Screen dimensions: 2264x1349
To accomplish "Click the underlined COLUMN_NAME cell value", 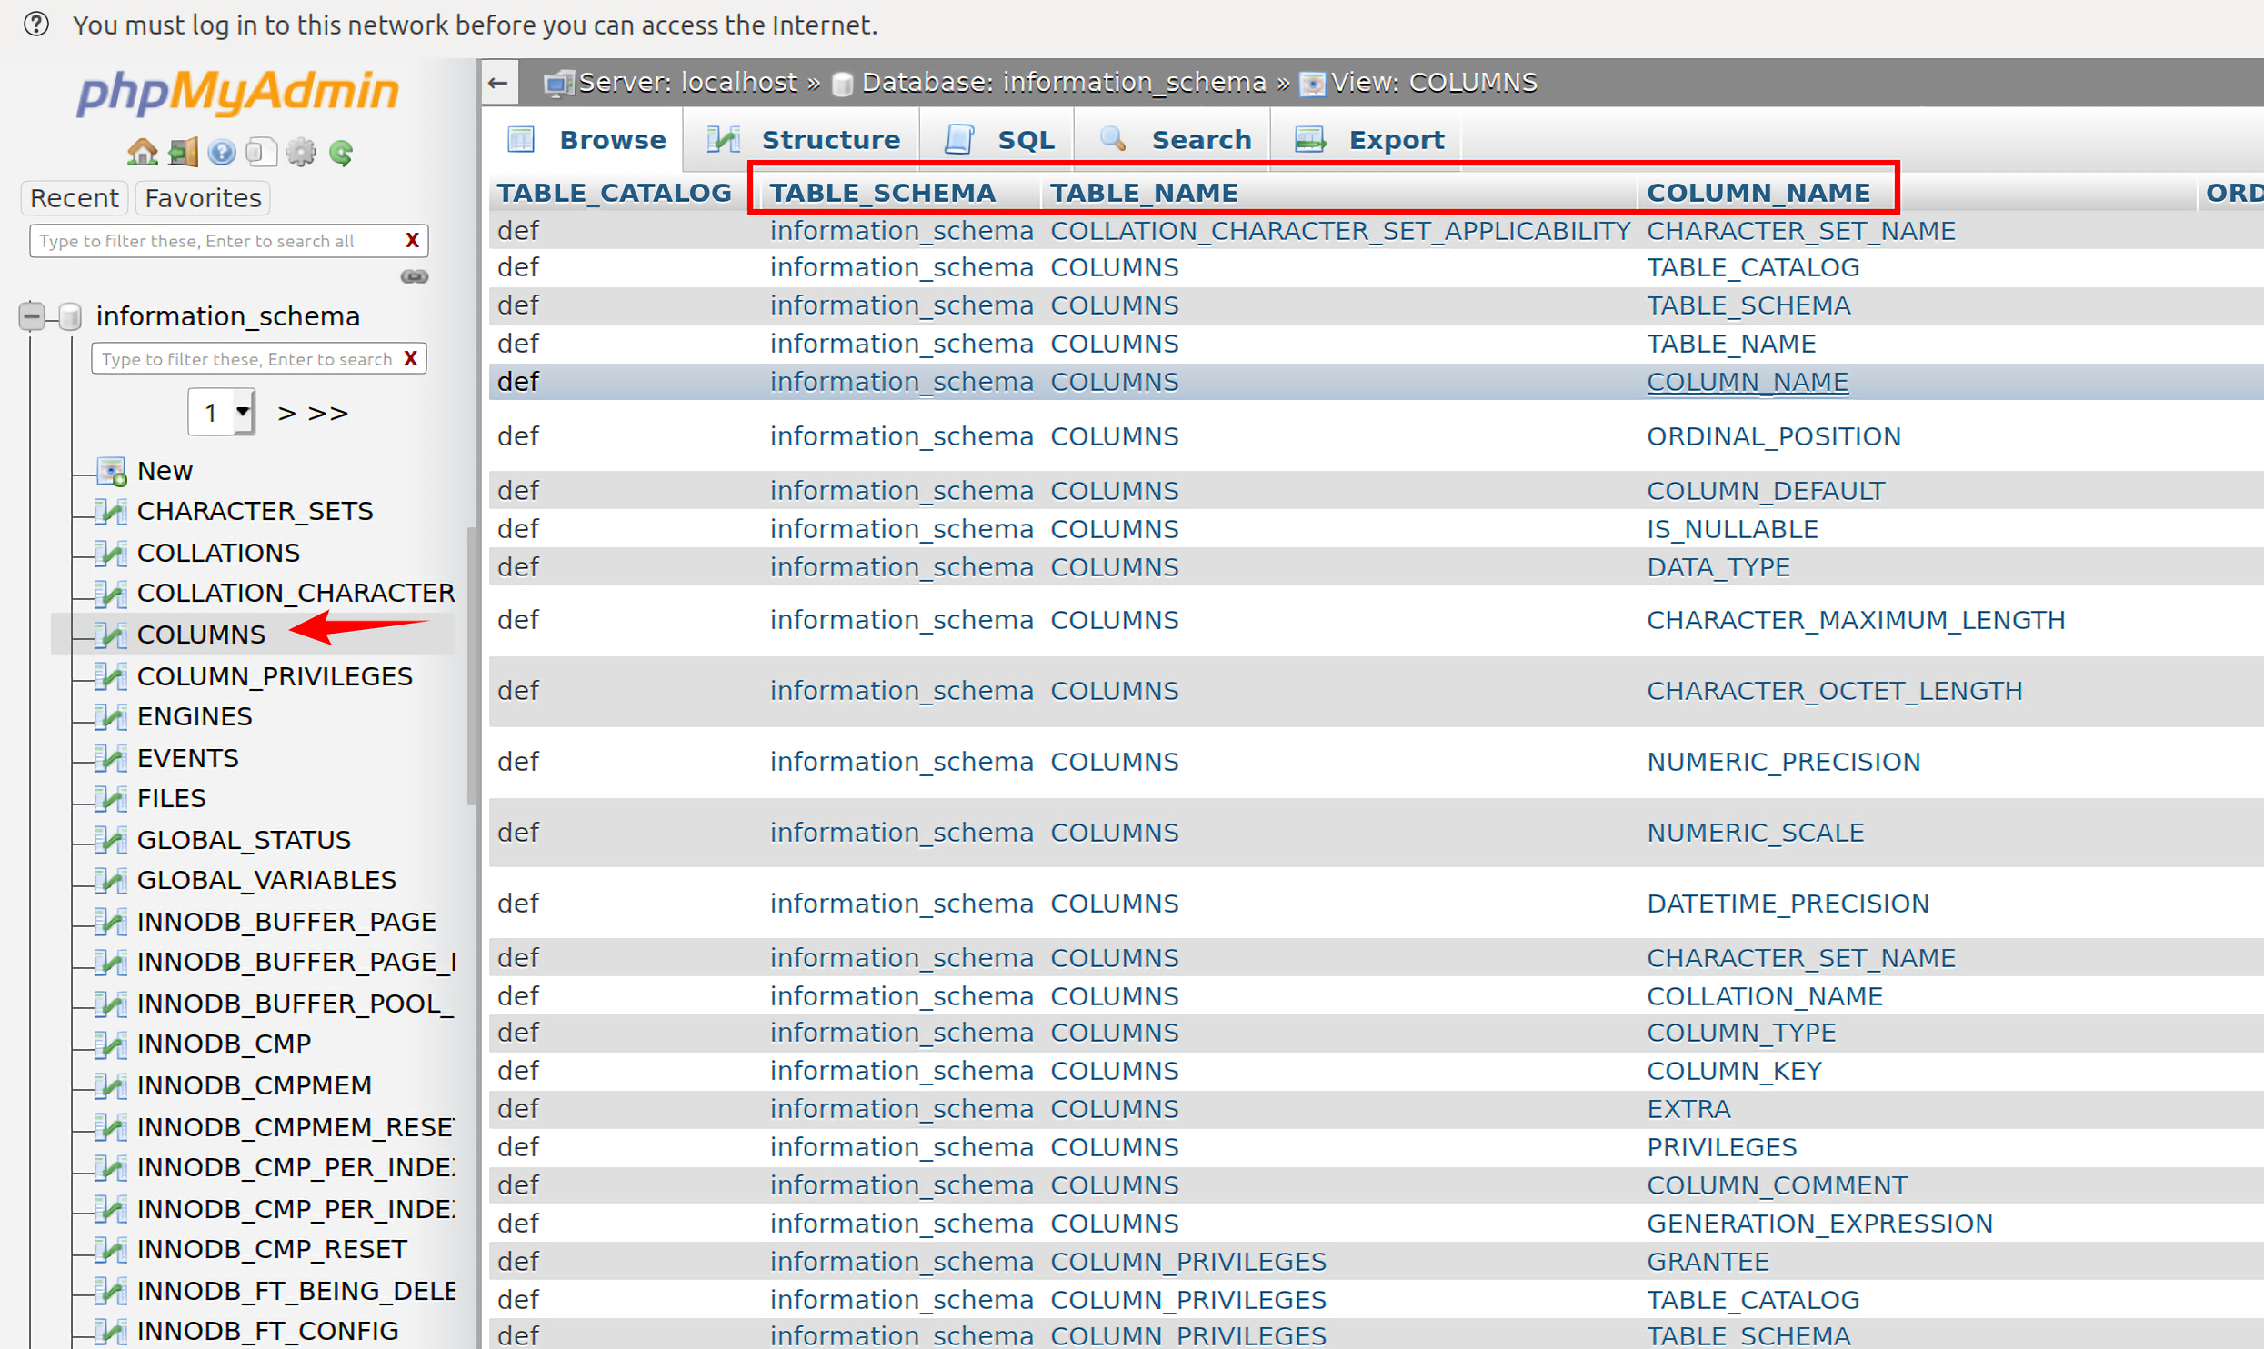I will (x=1748, y=382).
